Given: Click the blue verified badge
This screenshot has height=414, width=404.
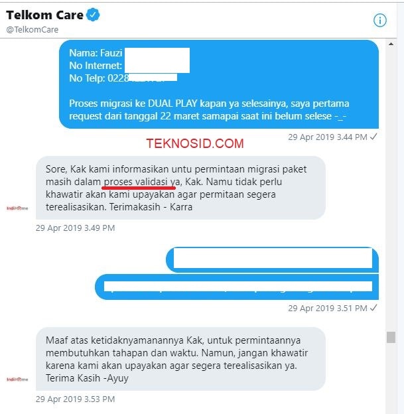Looking at the screenshot, I should pyautogui.click(x=93, y=15).
